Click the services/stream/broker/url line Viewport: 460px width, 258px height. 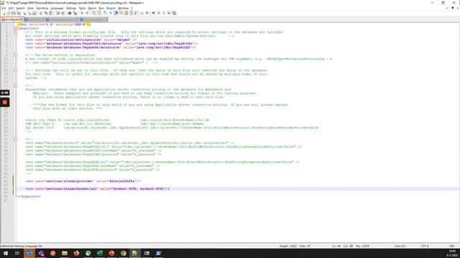click(98, 188)
